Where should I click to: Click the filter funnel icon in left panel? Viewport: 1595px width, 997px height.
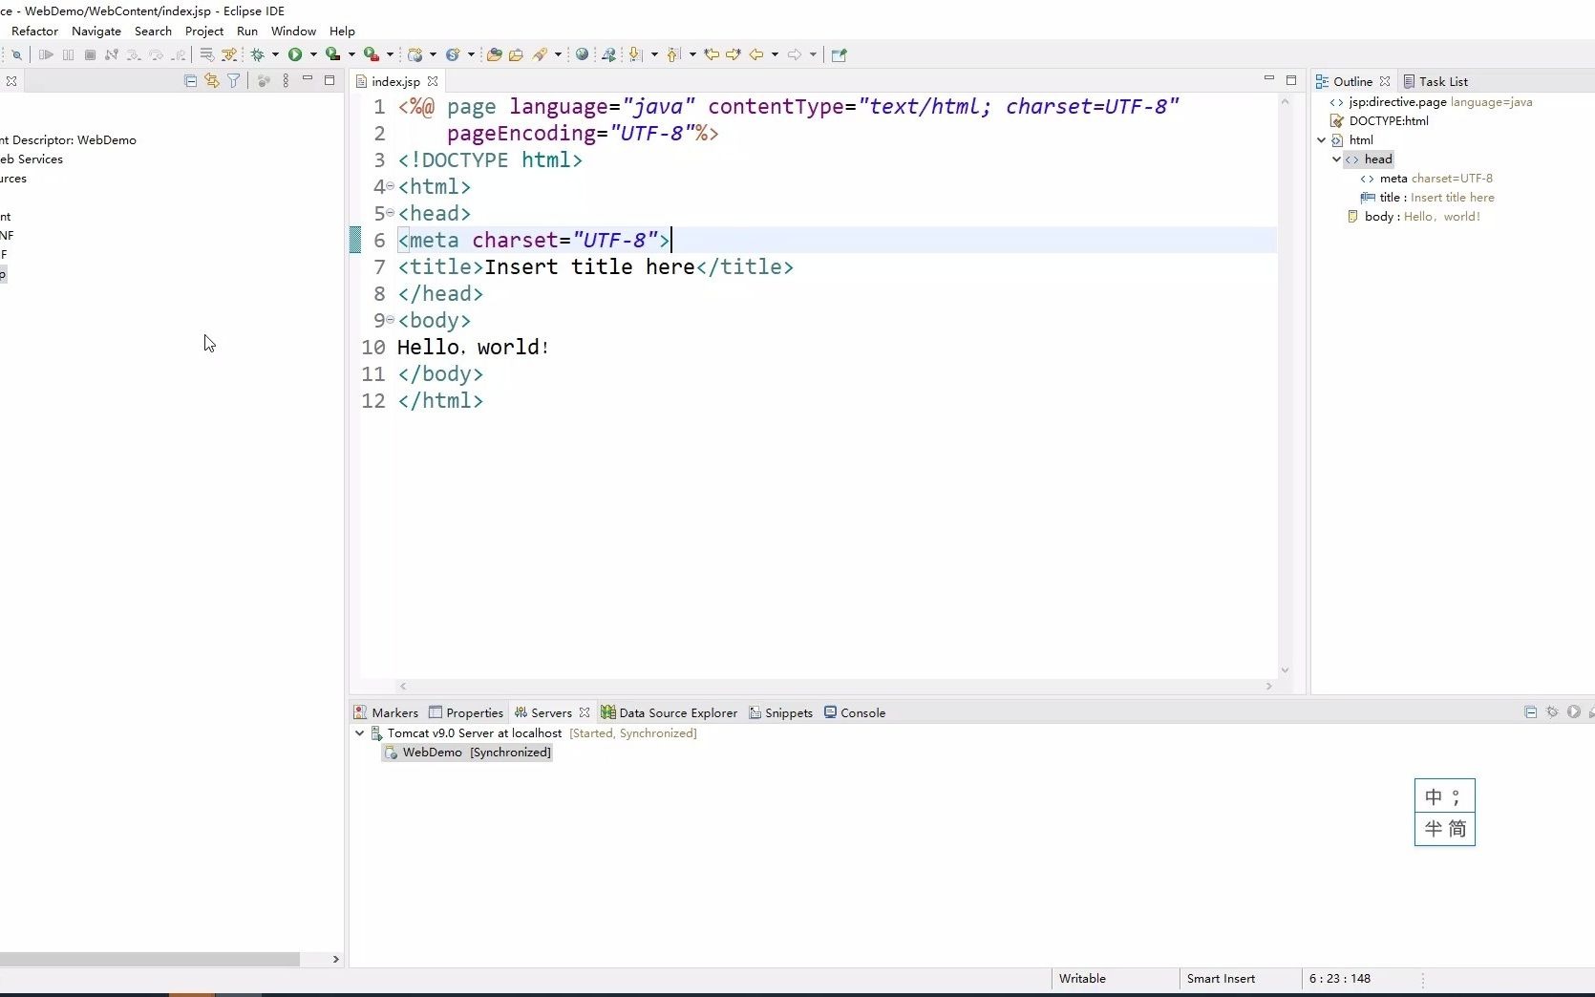[x=233, y=81]
